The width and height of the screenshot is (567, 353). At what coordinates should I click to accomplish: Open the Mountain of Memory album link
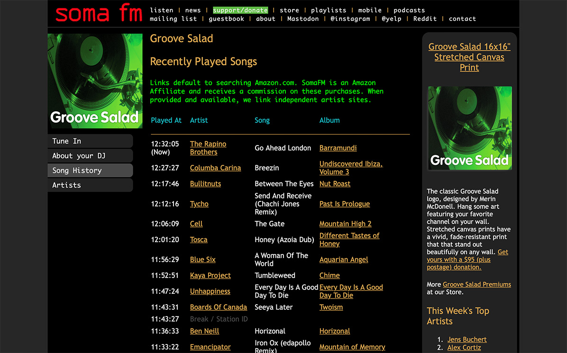pyautogui.click(x=352, y=347)
